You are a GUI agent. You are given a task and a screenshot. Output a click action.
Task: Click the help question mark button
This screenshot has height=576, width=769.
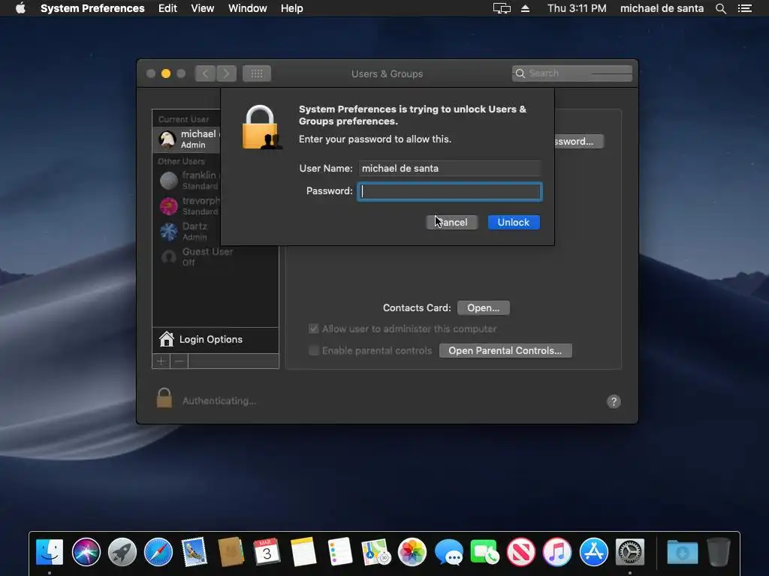[x=614, y=402]
